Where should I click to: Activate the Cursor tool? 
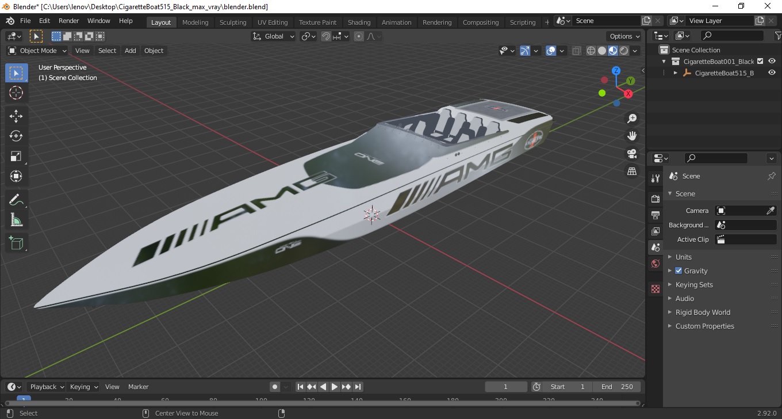16,93
